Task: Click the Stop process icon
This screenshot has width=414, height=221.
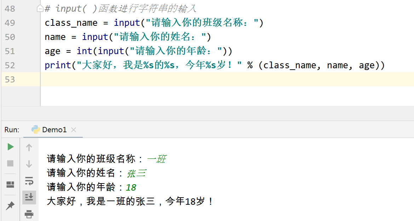Action: click(10, 163)
